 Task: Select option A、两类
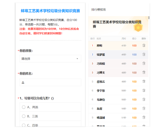24,107
